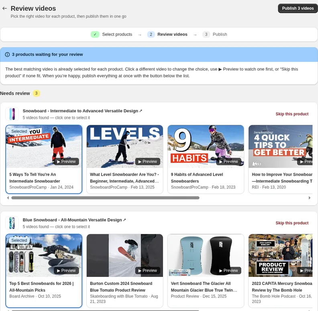The image size is (318, 311).
Task: Click the purple snowboard product image
Action: pos(12,114)
